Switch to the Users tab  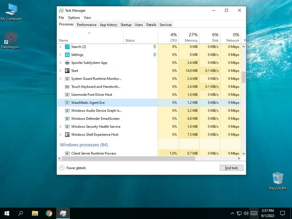[x=139, y=25]
